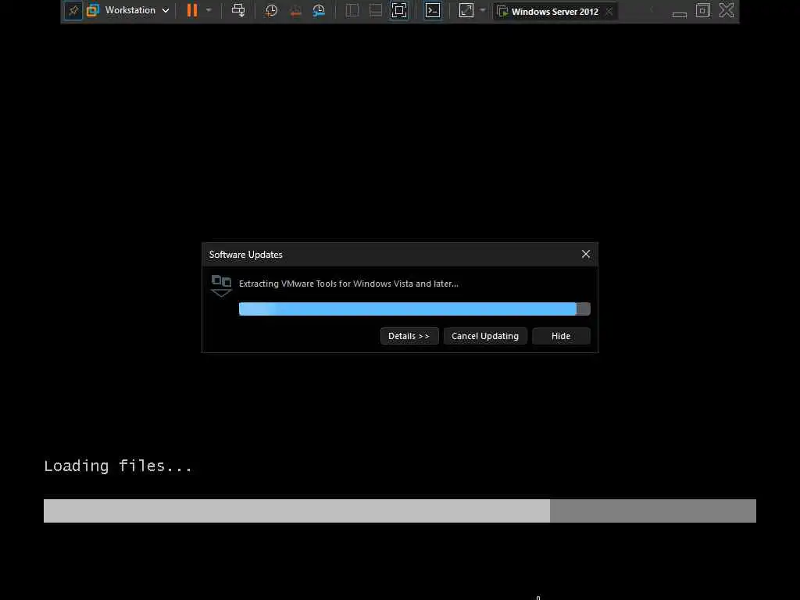The image size is (800, 600).
Task: Click the VMware Tools extraction progress bar
Action: click(414, 309)
